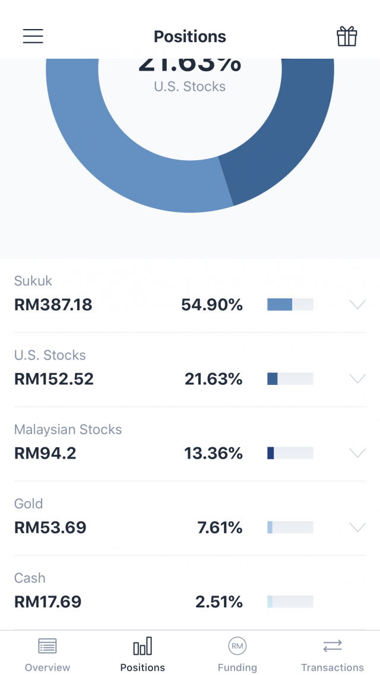Open the Transactions arrows icon

point(332,645)
